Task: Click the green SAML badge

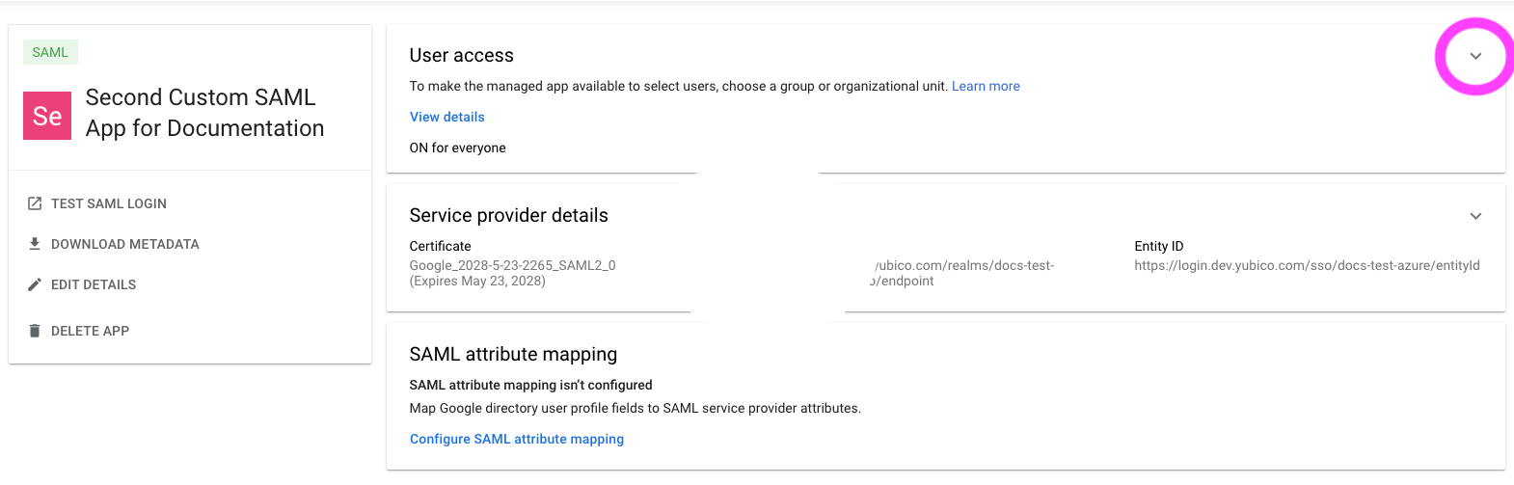Action: [x=50, y=52]
